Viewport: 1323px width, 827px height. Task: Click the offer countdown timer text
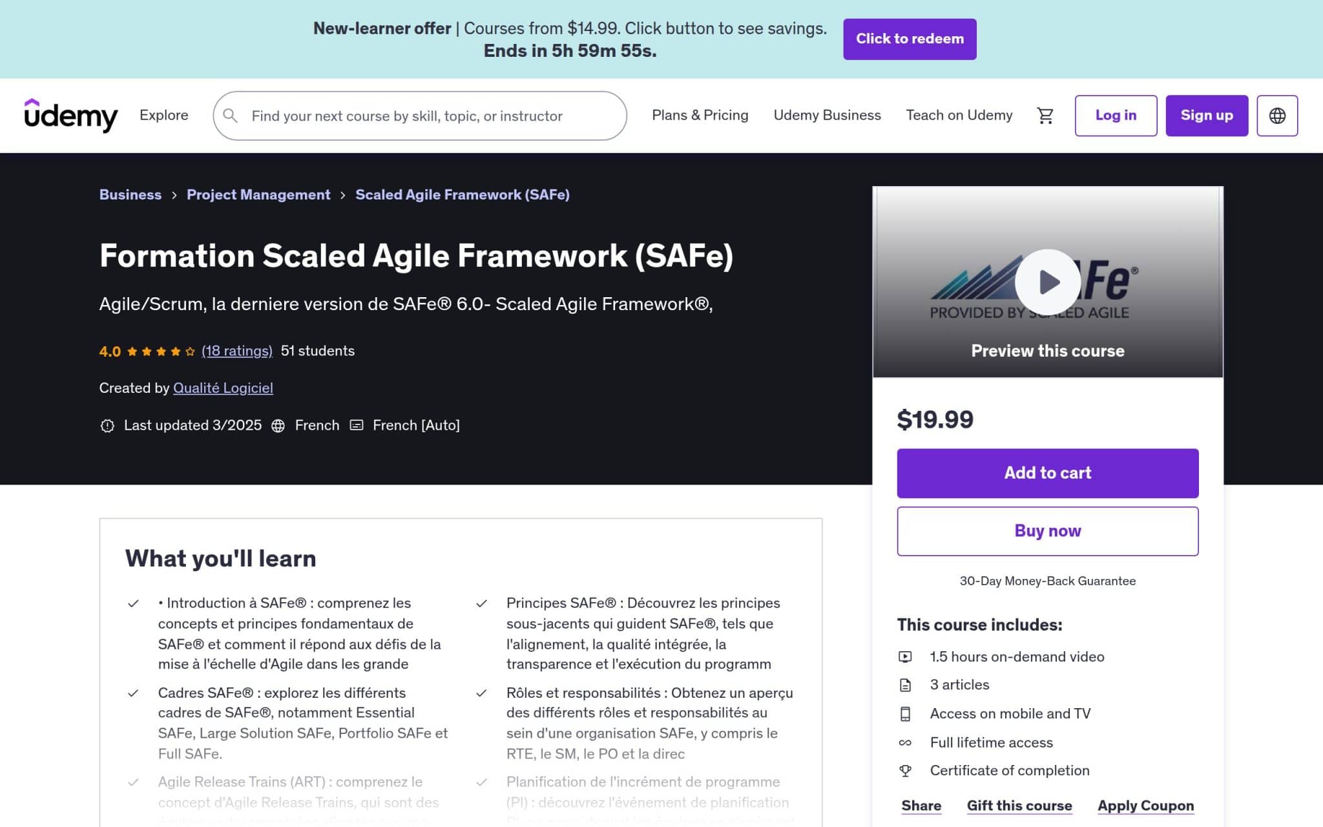[x=570, y=50]
